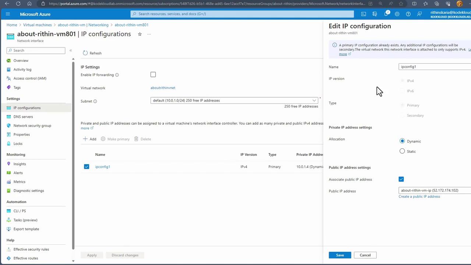471x265 pixels.
Task: Open Network security group page
Action: [32, 126]
